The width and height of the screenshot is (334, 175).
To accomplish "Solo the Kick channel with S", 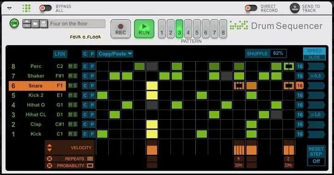I will (75, 134).
